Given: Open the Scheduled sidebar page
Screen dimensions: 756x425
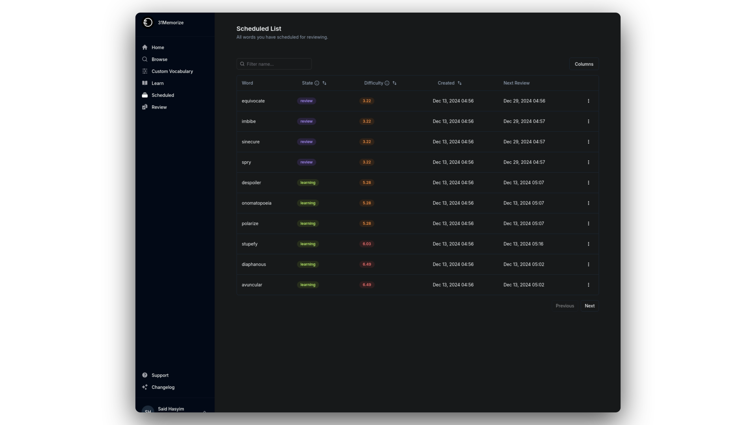Looking at the screenshot, I should point(163,95).
